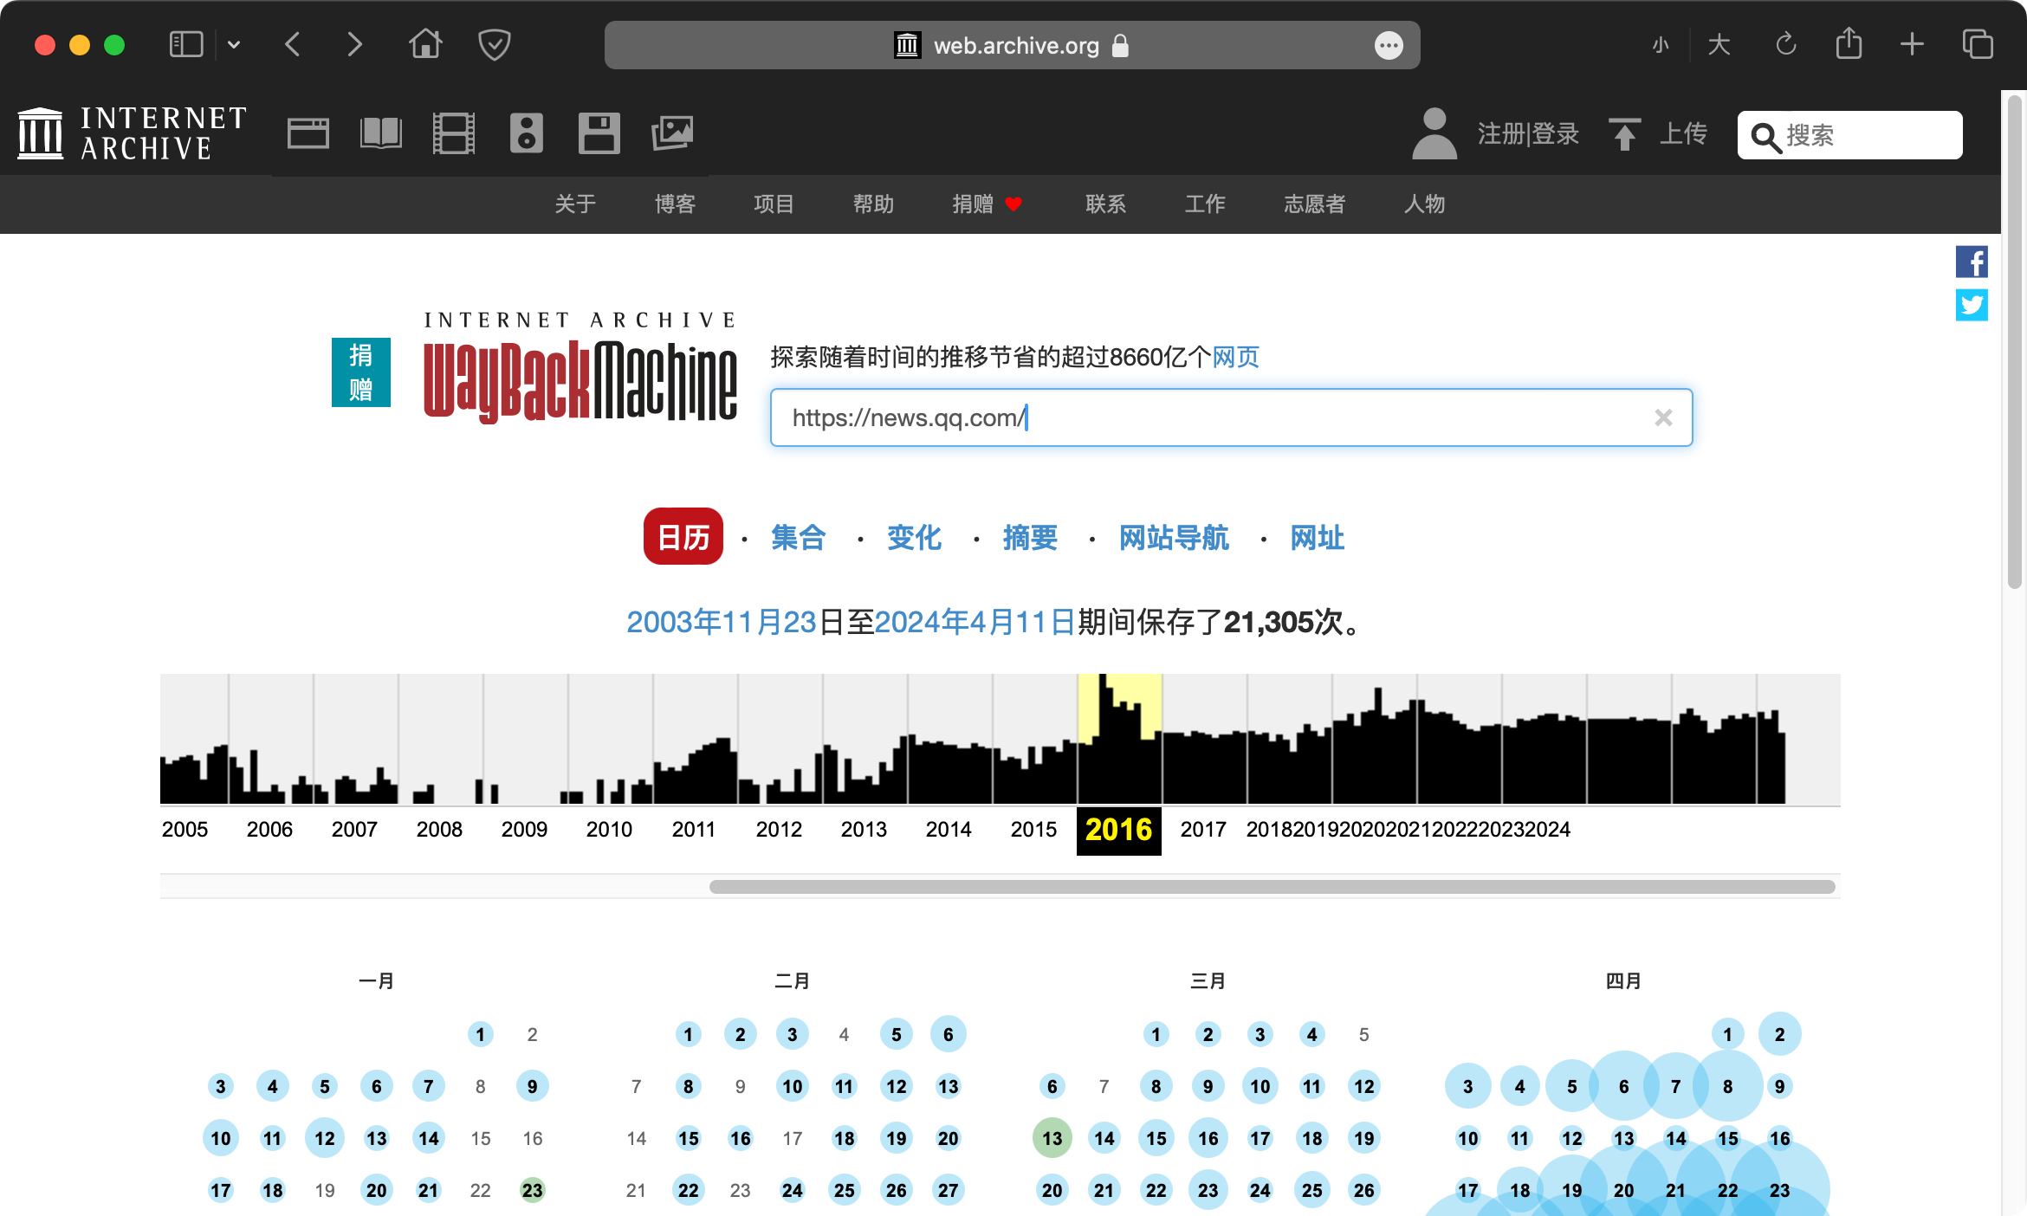Open the Audio speaker icon

(x=527, y=133)
